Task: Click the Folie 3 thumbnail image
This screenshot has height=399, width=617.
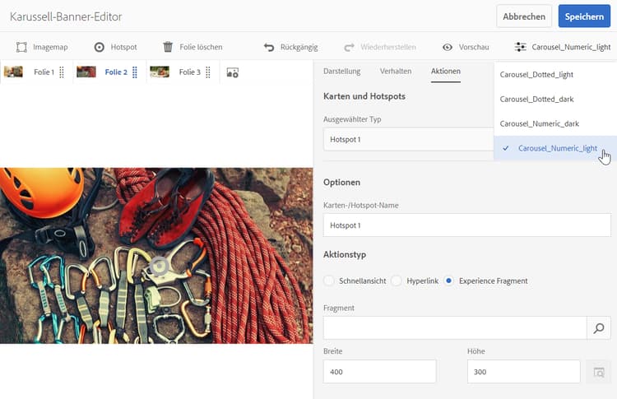Action: coord(160,72)
